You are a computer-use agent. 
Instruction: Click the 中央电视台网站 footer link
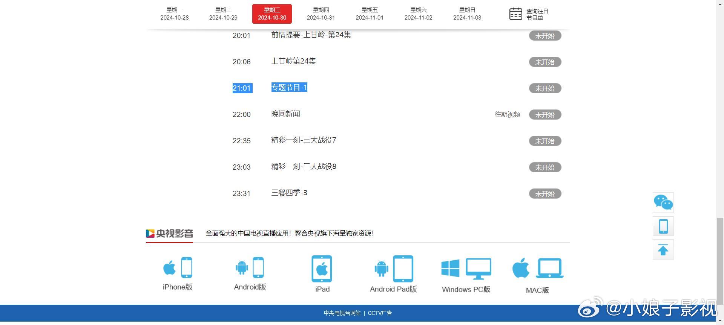tap(342, 313)
